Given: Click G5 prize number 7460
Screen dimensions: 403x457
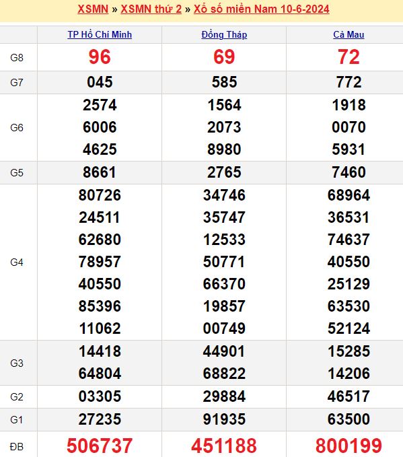Looking at the screenshot, I should (349, 172).
